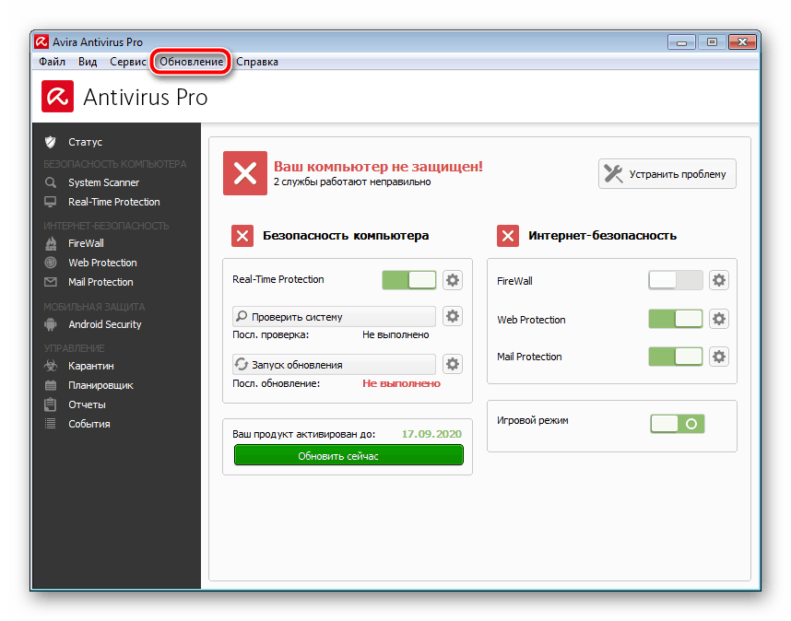
Task: Open Mail Protection gear settings icon
Action: (x=718, y=357)
